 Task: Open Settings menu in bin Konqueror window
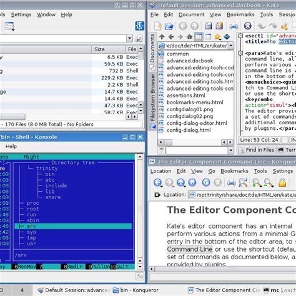21,14
